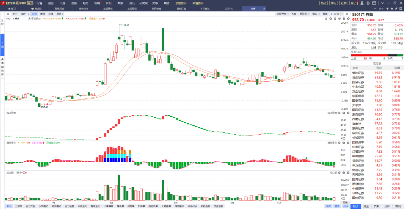This screenshot has width=404, height=209.
Task: Click the share arrow icon above main chart
Action: [x=326, y=19]
